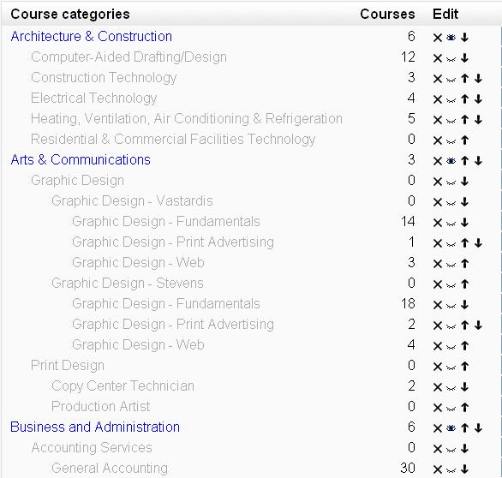Select Print Design subcategory
The width and height of the screenshot is (502, 478).
tap(68, 365)
